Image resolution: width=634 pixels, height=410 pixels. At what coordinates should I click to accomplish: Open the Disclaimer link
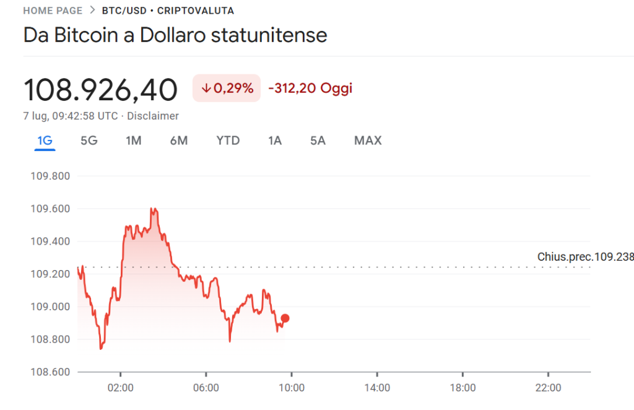coord(153,116)
